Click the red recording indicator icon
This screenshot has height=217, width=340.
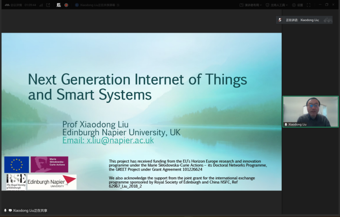(x=66, y=5)
